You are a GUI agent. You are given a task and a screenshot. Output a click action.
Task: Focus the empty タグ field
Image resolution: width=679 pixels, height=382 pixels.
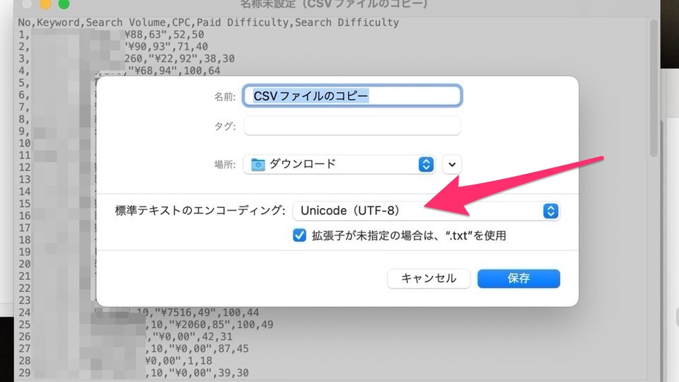pos(352,126)
